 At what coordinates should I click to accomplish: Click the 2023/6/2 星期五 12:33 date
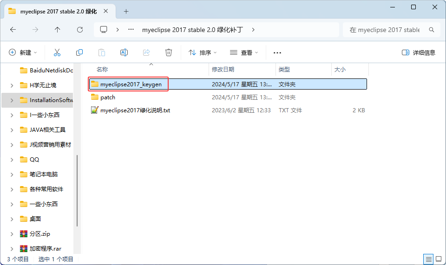[x=241, y=110]
